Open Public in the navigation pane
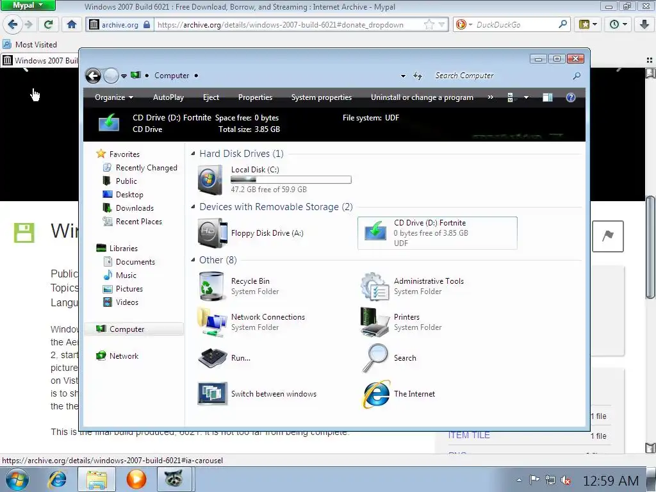This screenshot has height=492, width=656. (126, 181)
